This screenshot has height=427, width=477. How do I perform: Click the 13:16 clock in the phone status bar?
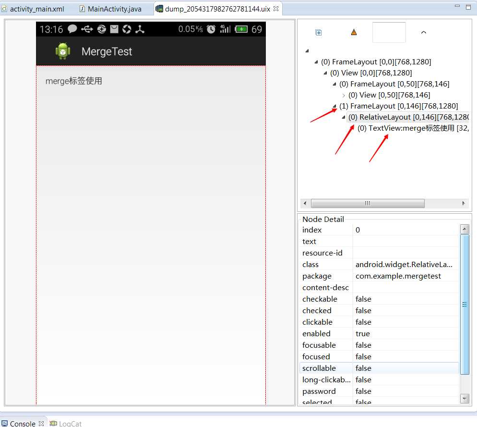click(x=51, y=29)
